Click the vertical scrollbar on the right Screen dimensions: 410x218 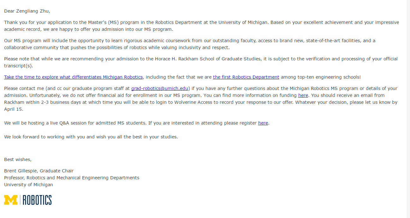[408, 109]
